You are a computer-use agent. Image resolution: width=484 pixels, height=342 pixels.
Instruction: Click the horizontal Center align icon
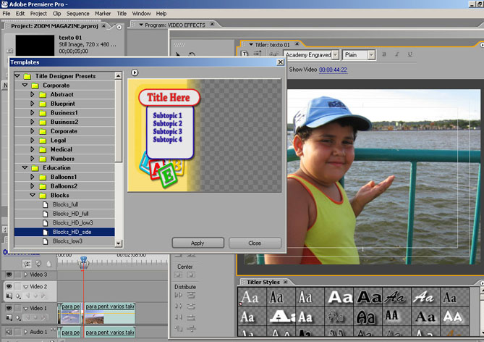tap(179, 275)
